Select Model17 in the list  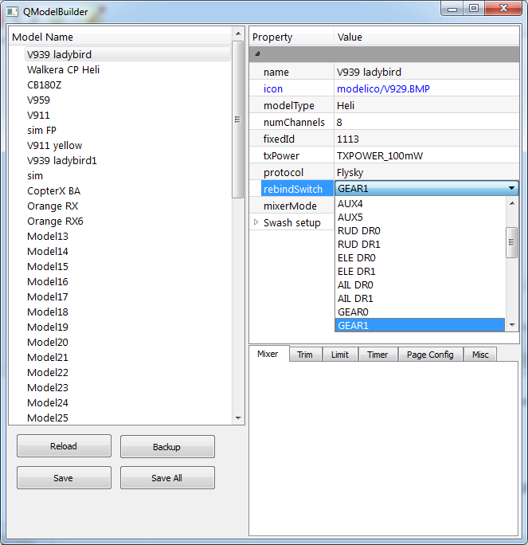point(127,296)
